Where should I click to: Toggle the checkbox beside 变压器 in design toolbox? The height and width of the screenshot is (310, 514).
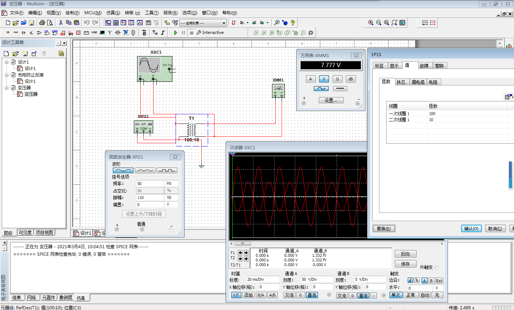[x=14, y=87]
